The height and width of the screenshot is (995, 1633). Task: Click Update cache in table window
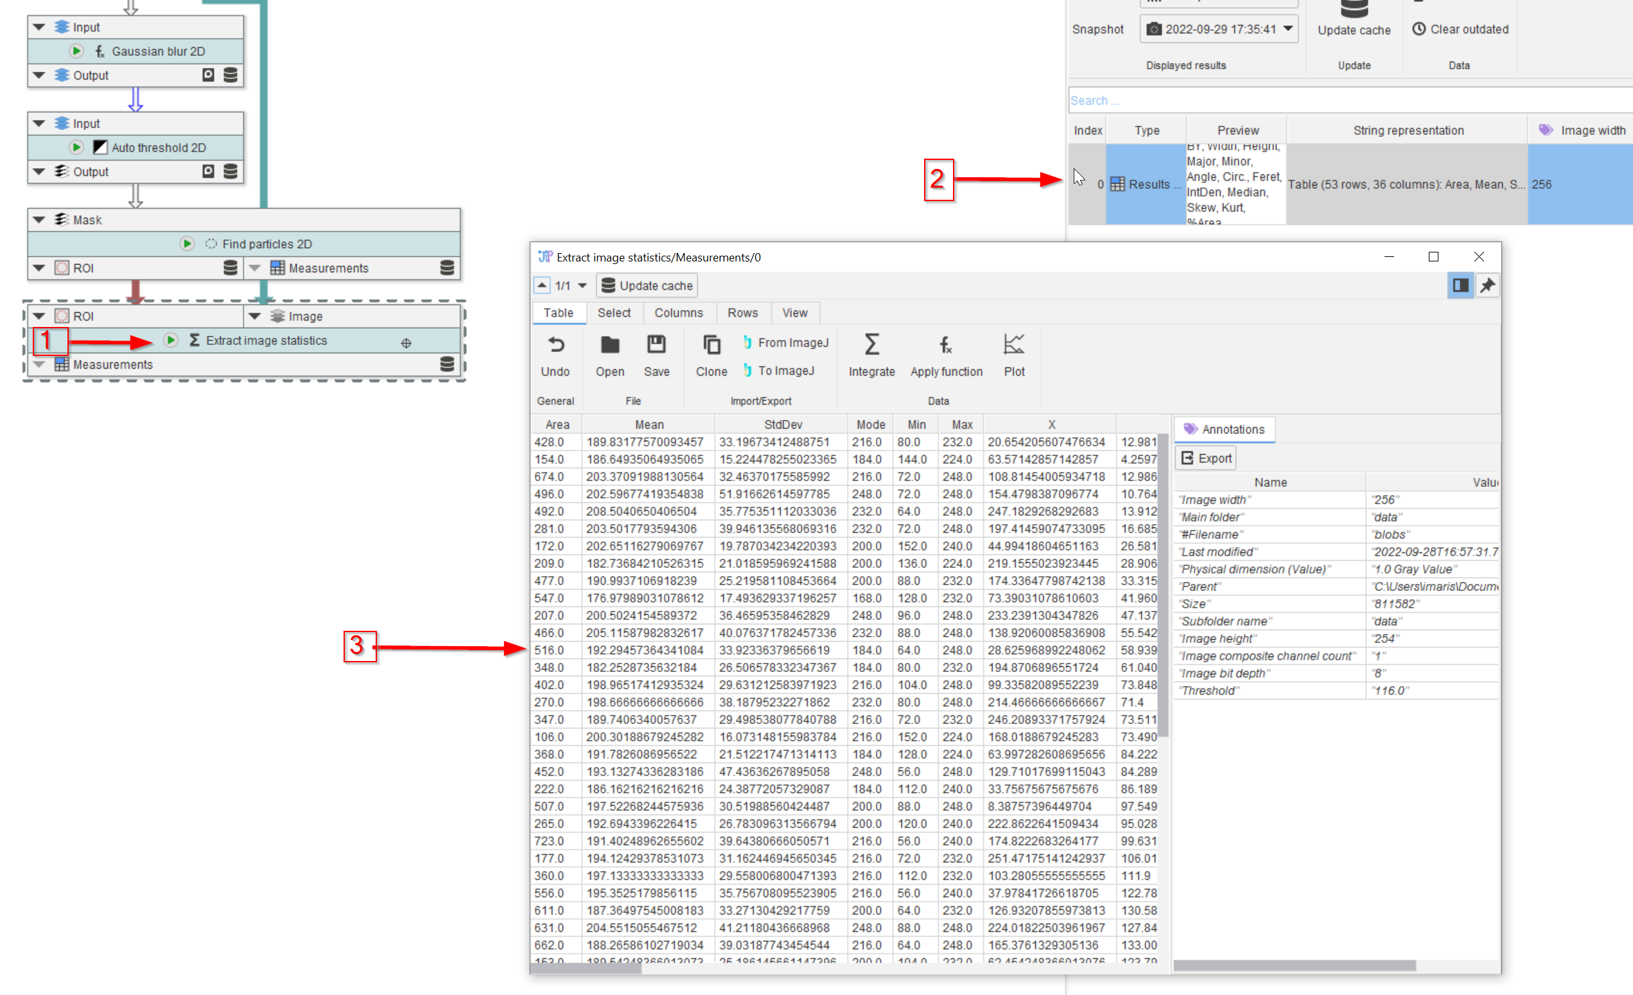(647, 286)
